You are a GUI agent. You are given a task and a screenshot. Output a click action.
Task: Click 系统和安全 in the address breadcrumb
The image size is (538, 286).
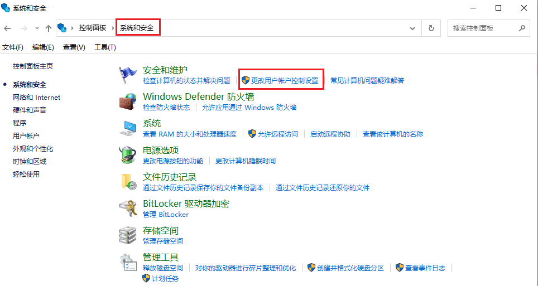click(137, 28)
